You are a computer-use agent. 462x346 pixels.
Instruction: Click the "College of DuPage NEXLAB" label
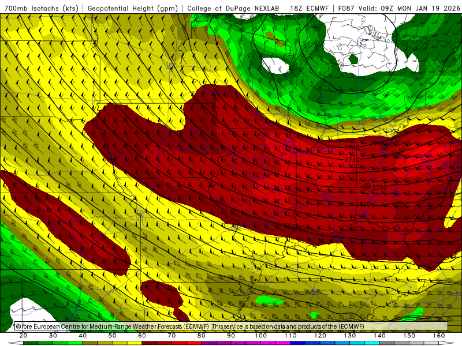click(x=233, y=9)
